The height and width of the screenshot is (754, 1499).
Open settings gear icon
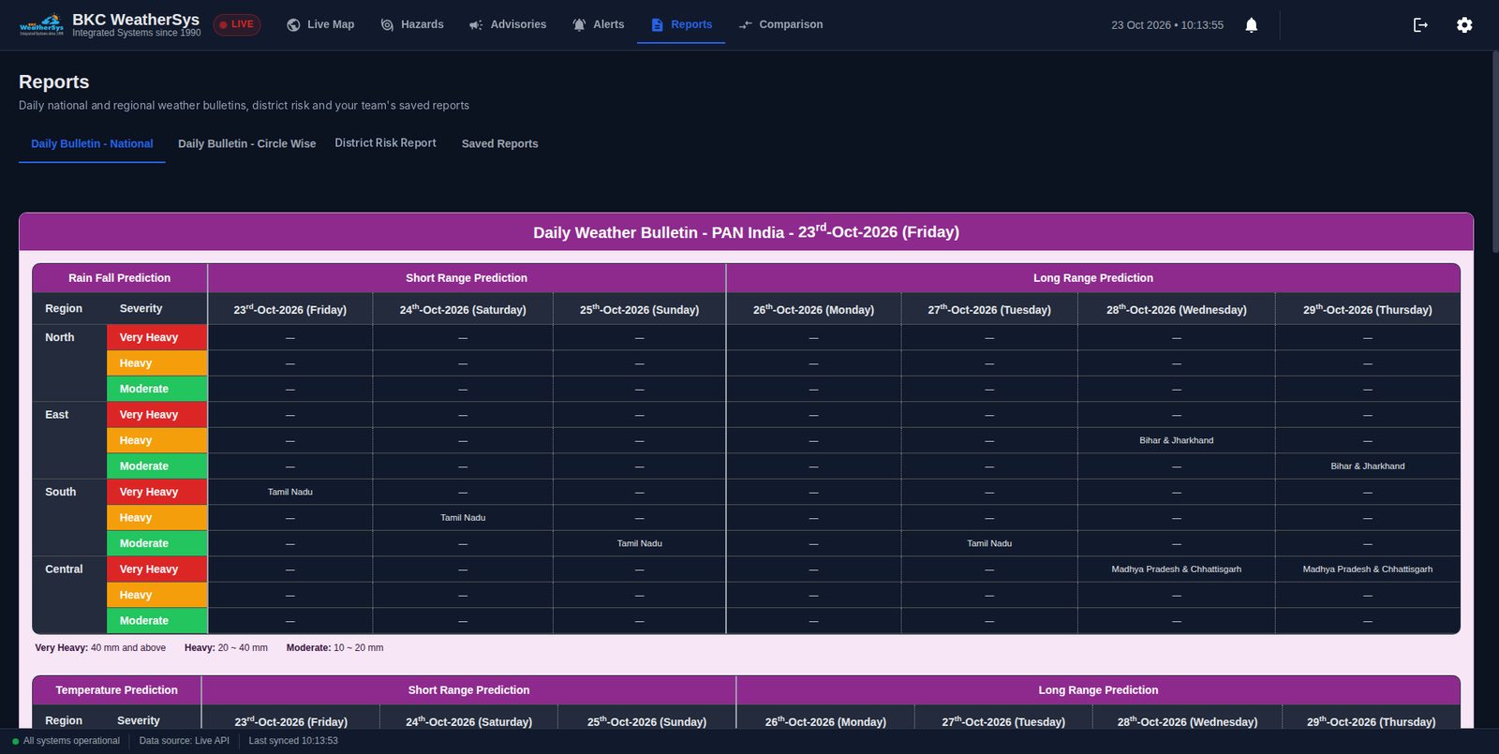click(1464, 25)
